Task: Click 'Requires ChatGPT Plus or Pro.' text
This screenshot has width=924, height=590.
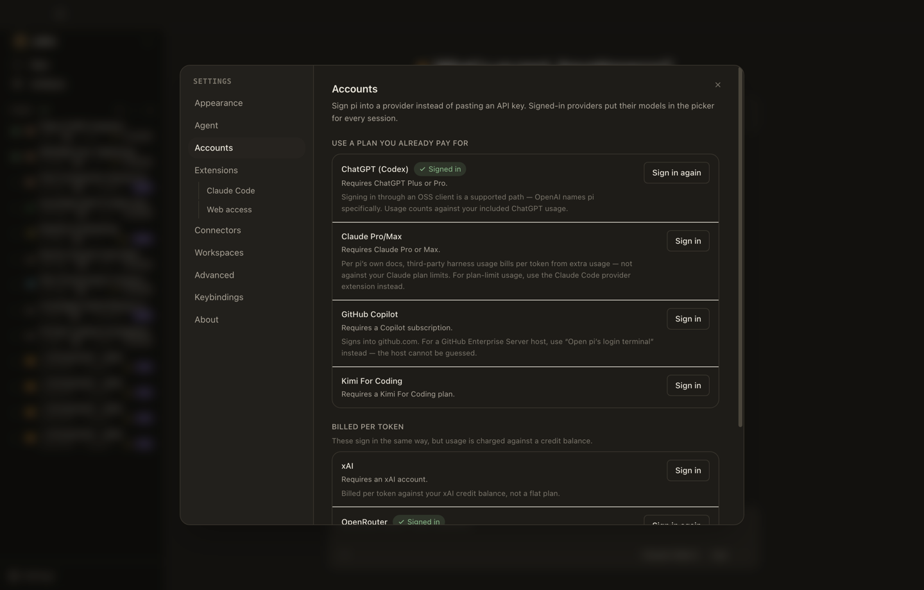Action: (395, 183)
